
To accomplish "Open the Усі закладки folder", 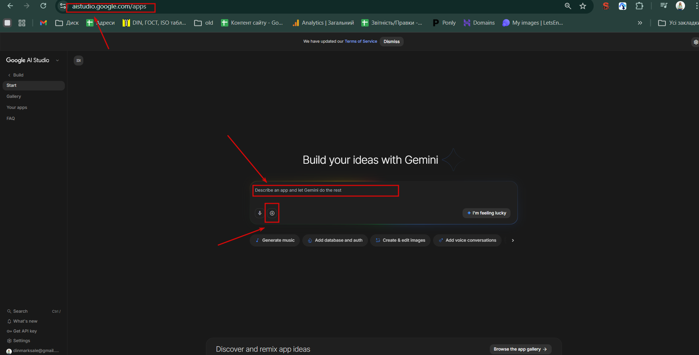I will click(x=678, y=23).
